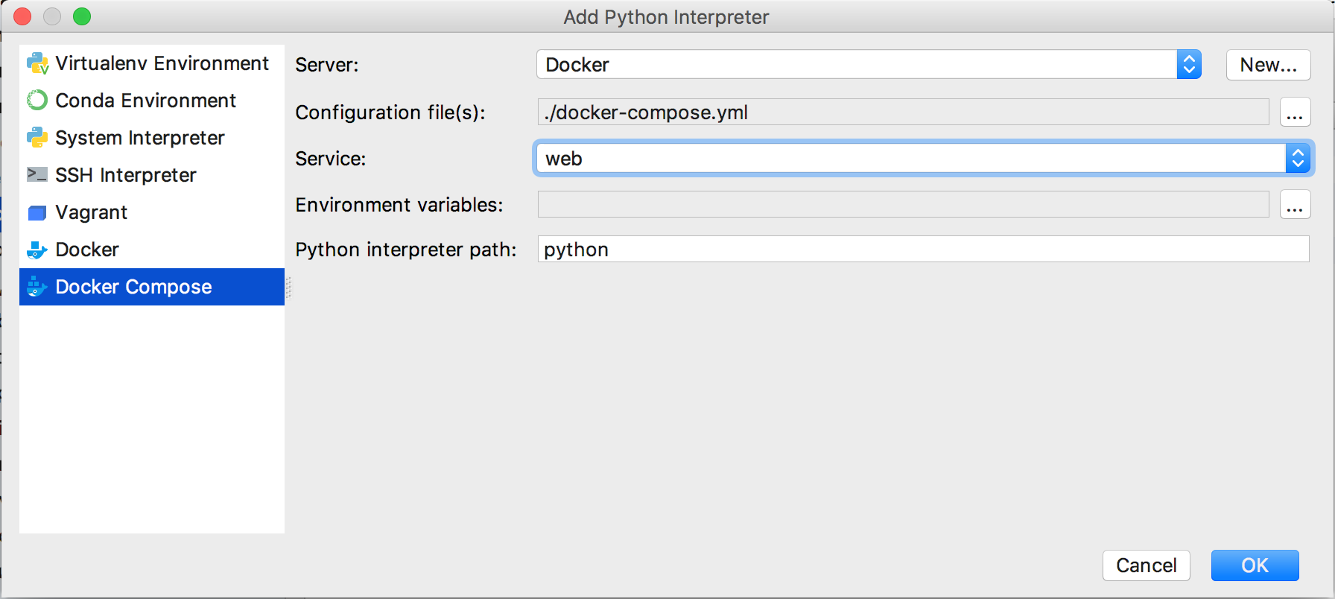Image resolution: width=1335 pixels, height=599 pixels.
Task: Click the Environment variables field
Action: 903,205
